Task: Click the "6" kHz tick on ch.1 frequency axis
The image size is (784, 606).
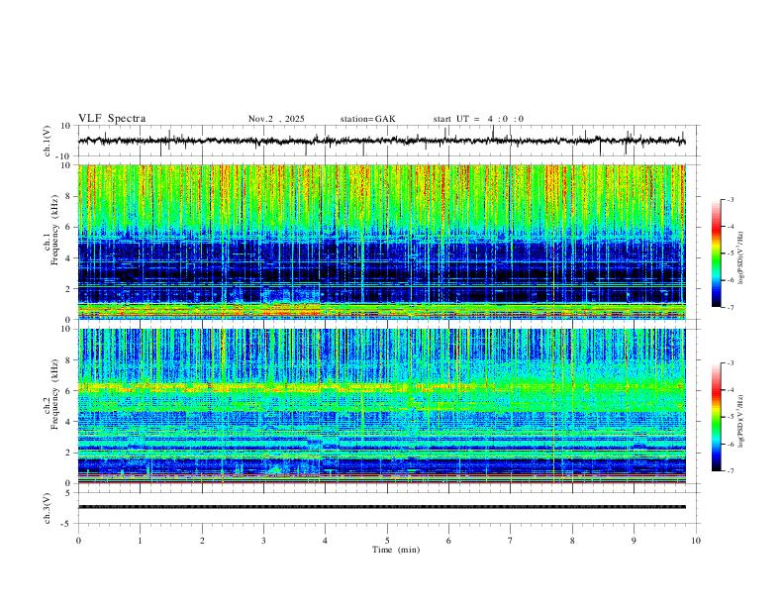Action: pos(69,227)
